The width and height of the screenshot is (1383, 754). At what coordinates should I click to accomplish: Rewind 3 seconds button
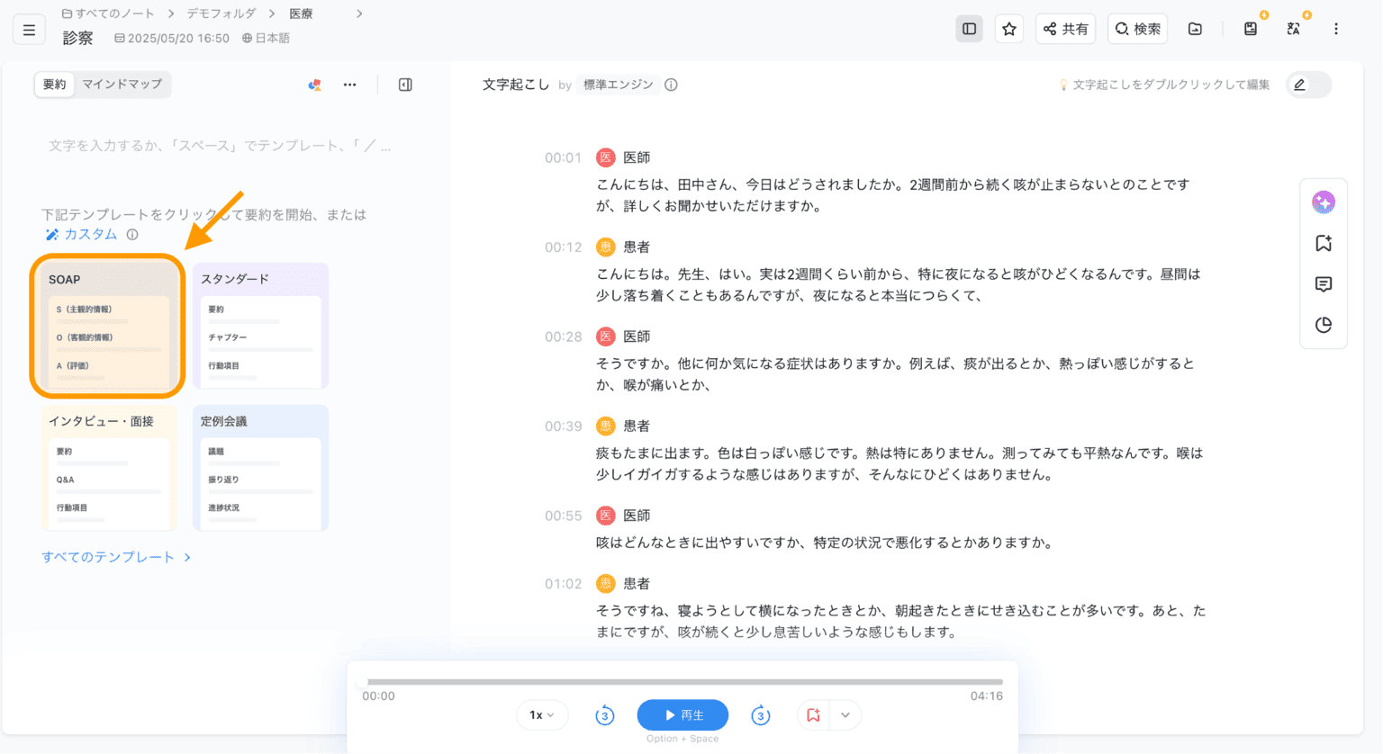point(604,715)
